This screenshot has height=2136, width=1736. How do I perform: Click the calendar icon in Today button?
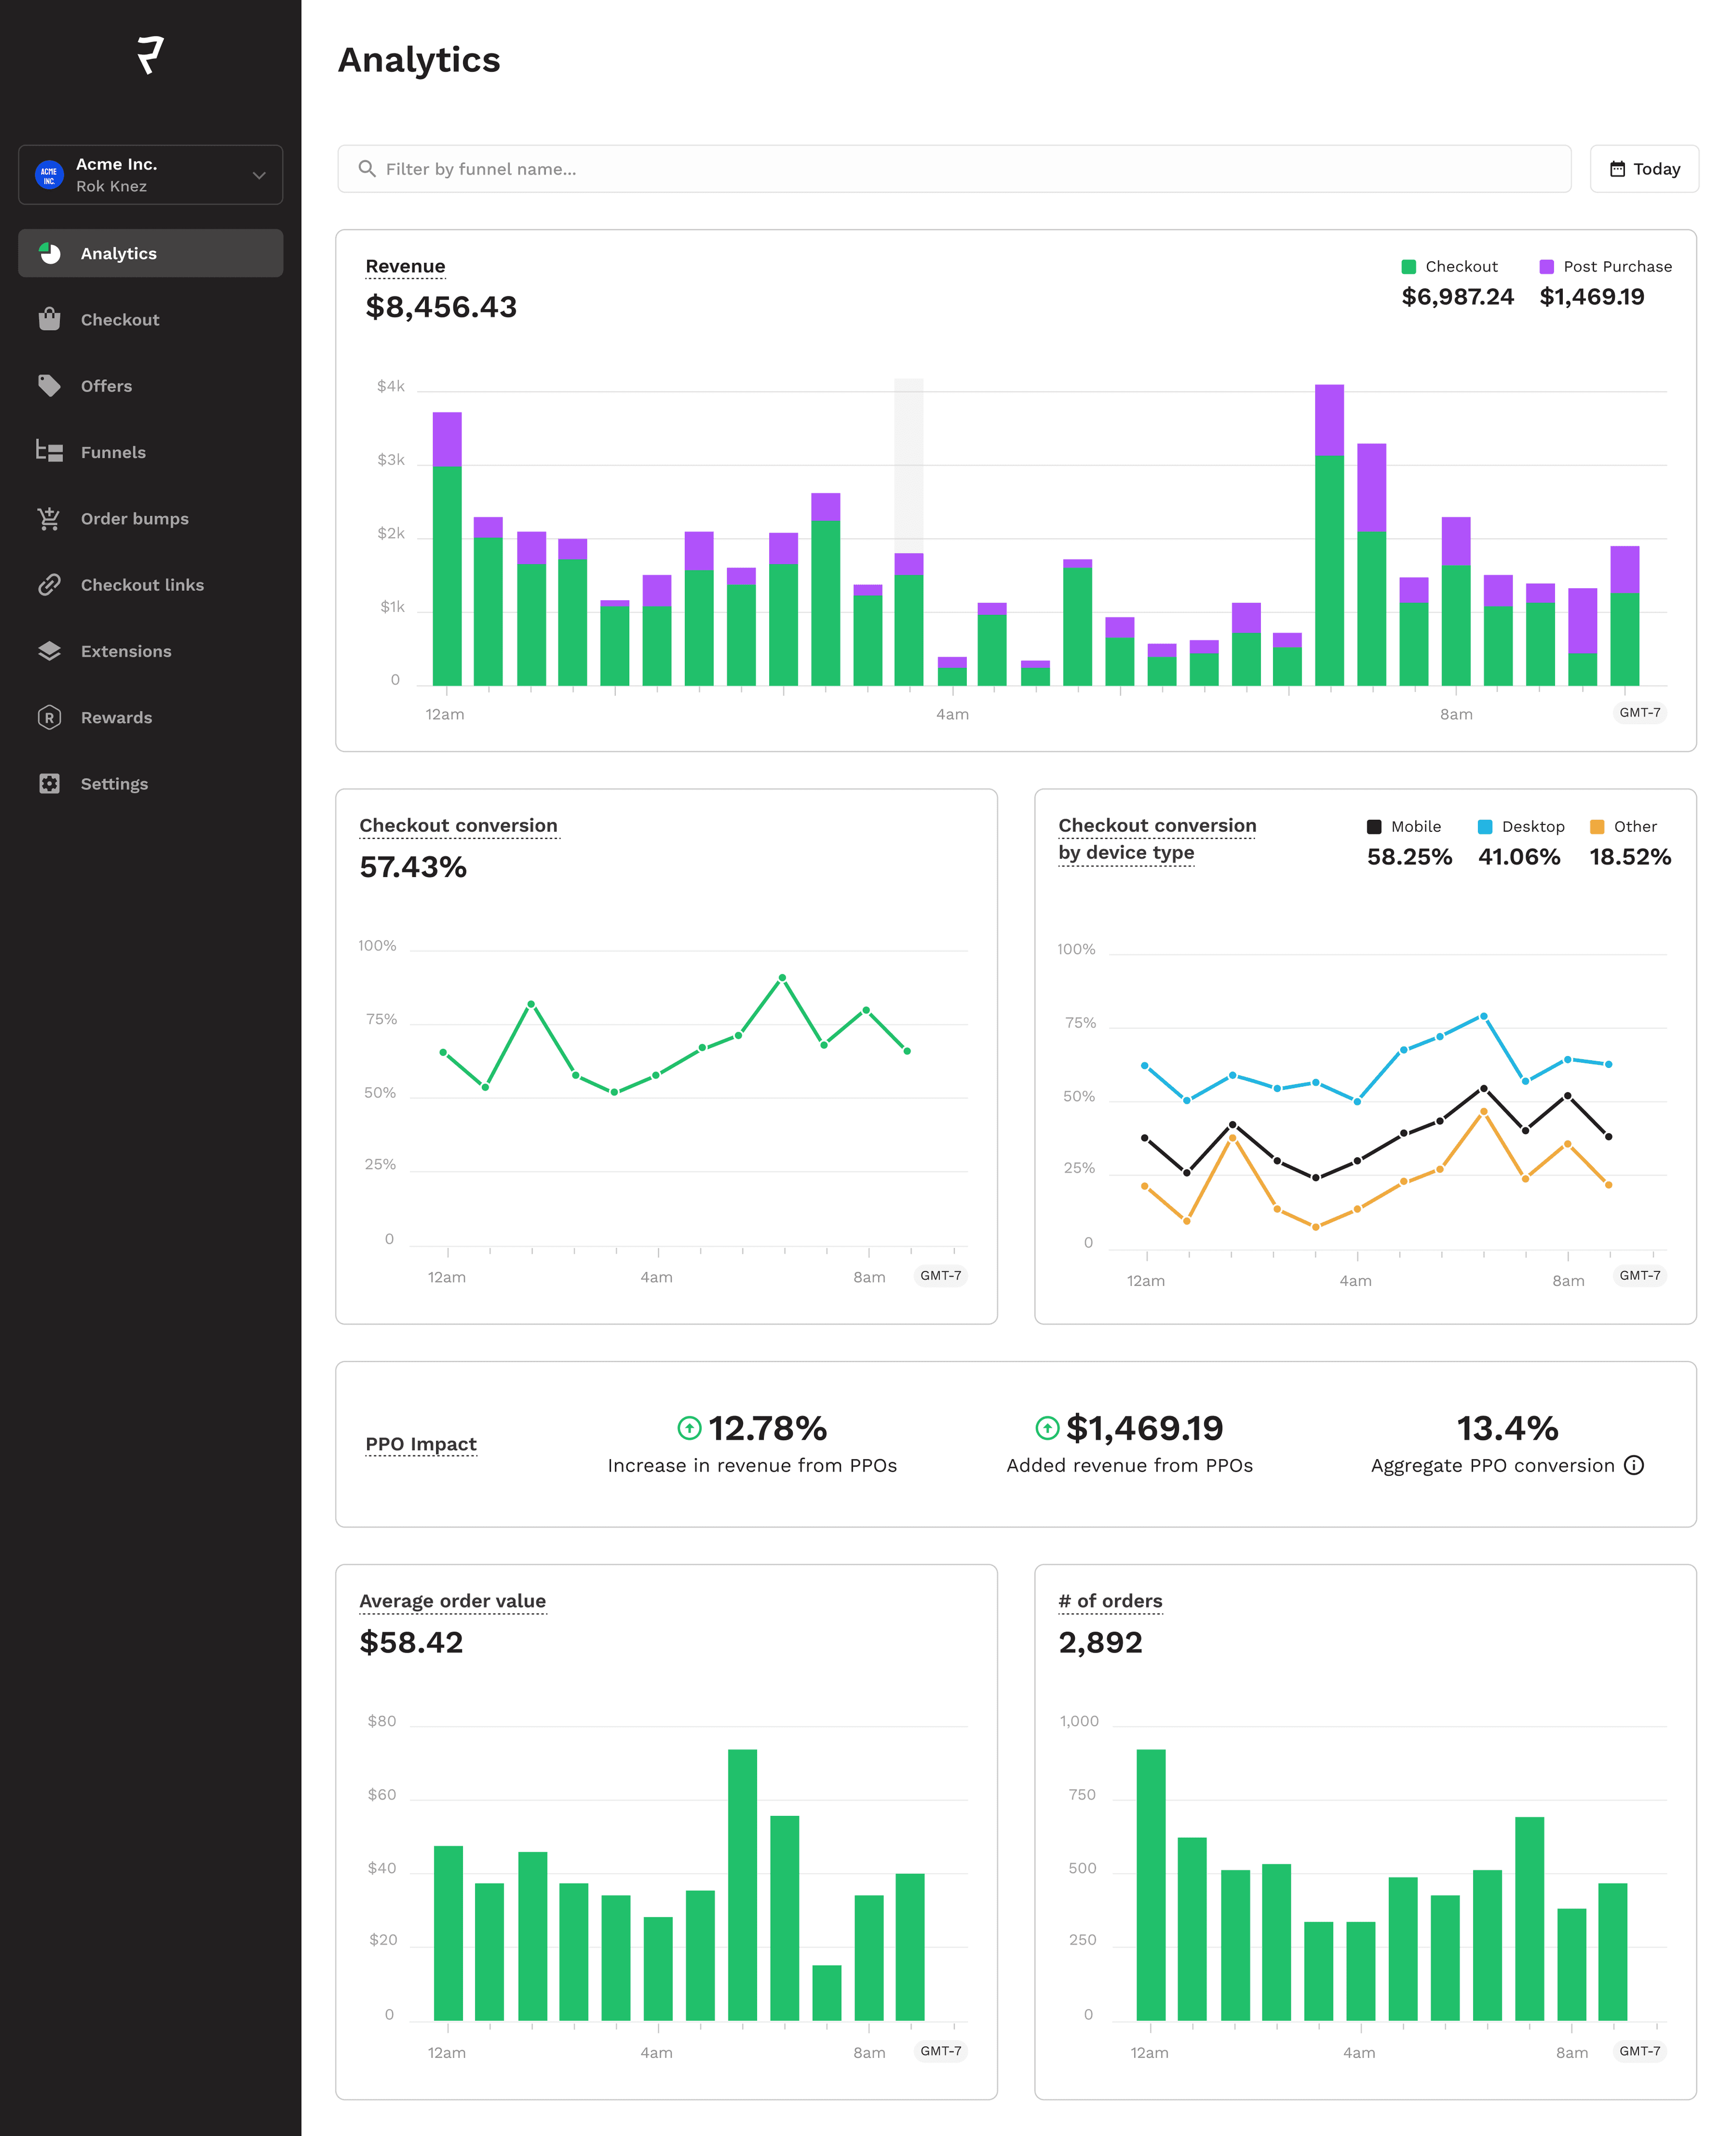click(x=1617, y=169)
